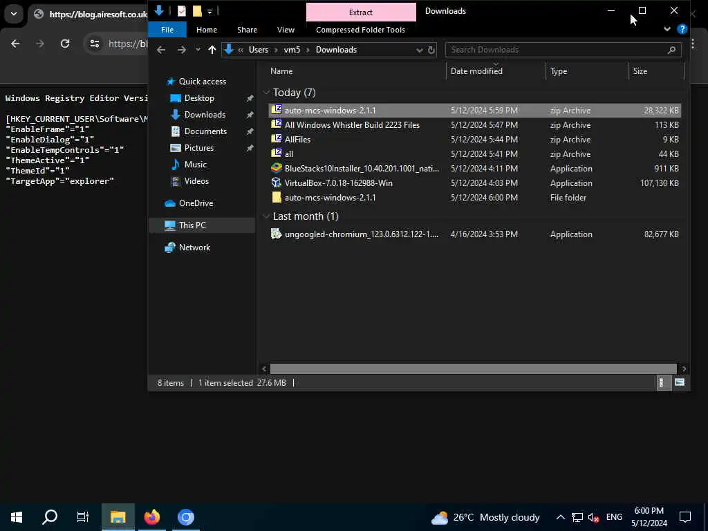Switch to the View ribbon tab
The image size is (708, 531).
coord(286,30)
